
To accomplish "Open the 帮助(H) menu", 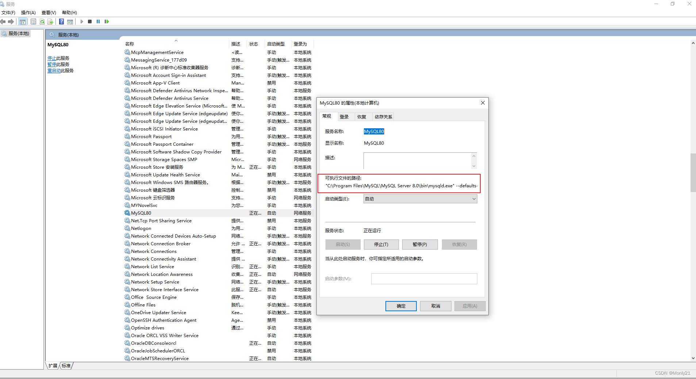I will tap(69, 12).
